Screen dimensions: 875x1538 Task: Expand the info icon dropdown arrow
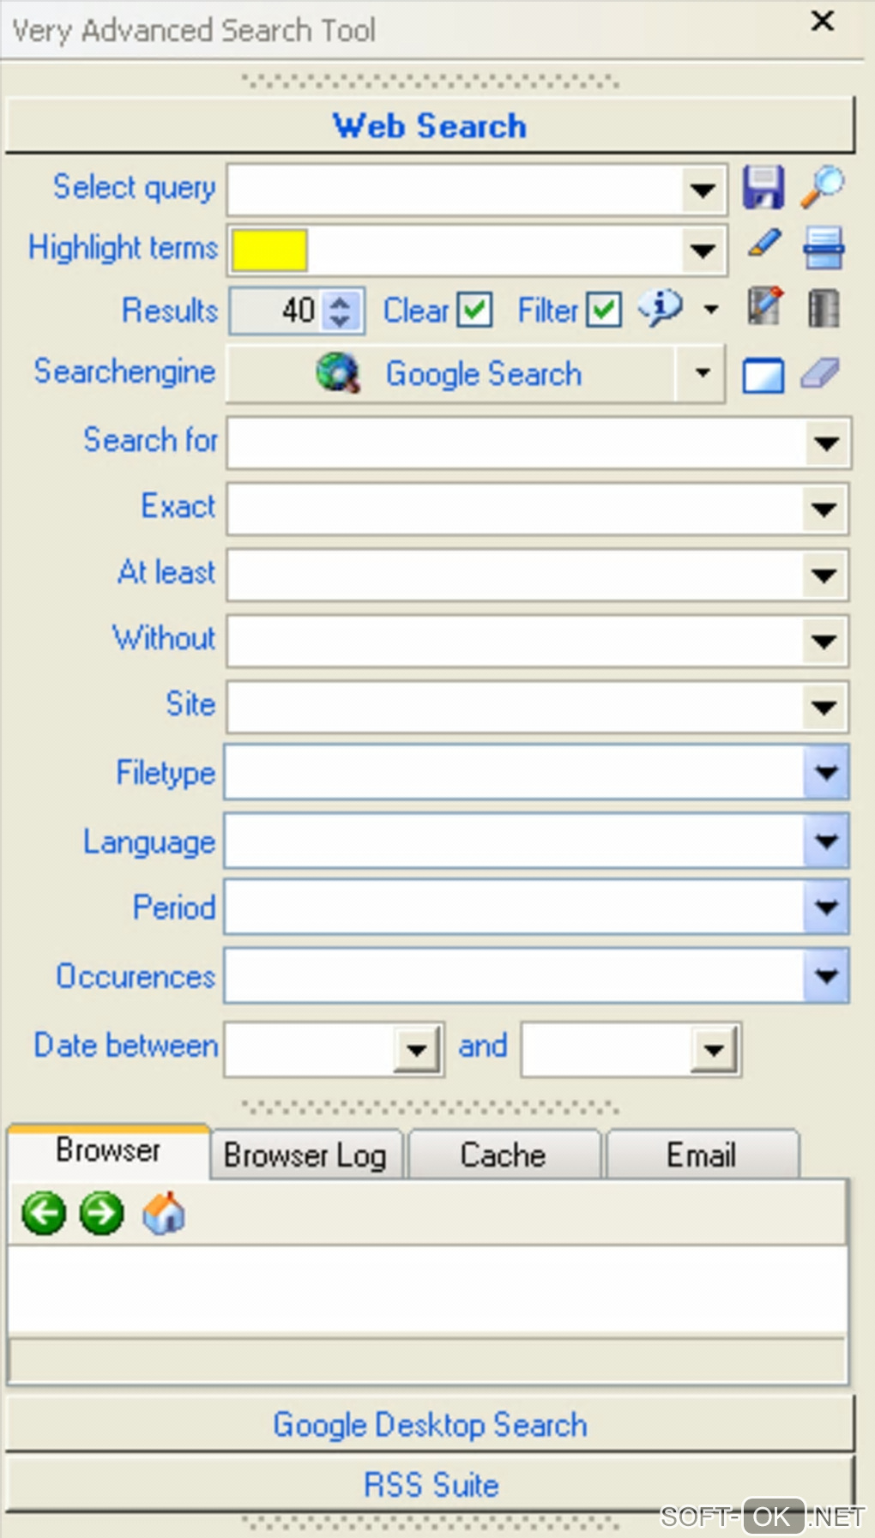pyautogui.click(x=711, y=310)
